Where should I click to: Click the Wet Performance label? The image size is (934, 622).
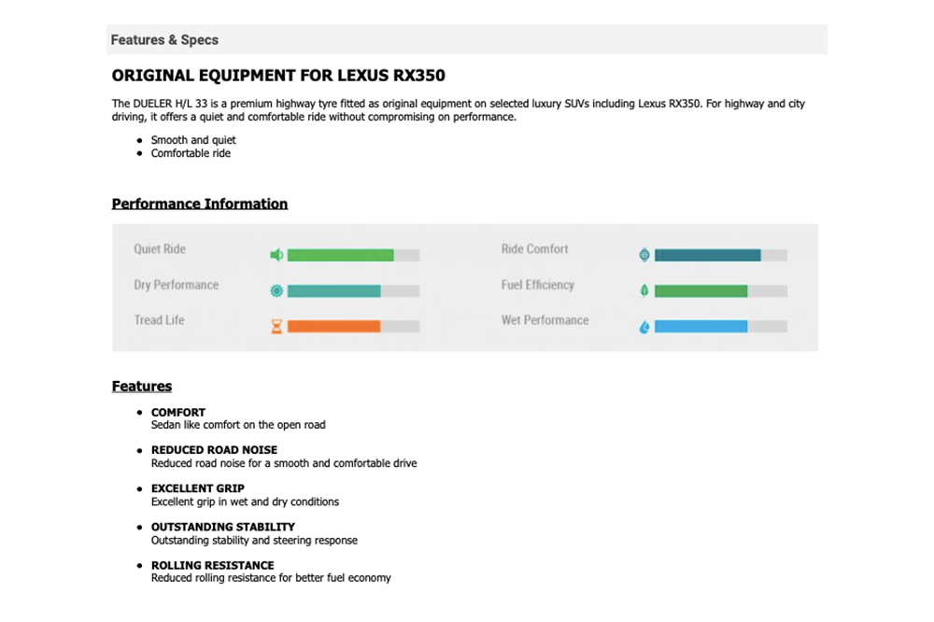coord(545,320)
